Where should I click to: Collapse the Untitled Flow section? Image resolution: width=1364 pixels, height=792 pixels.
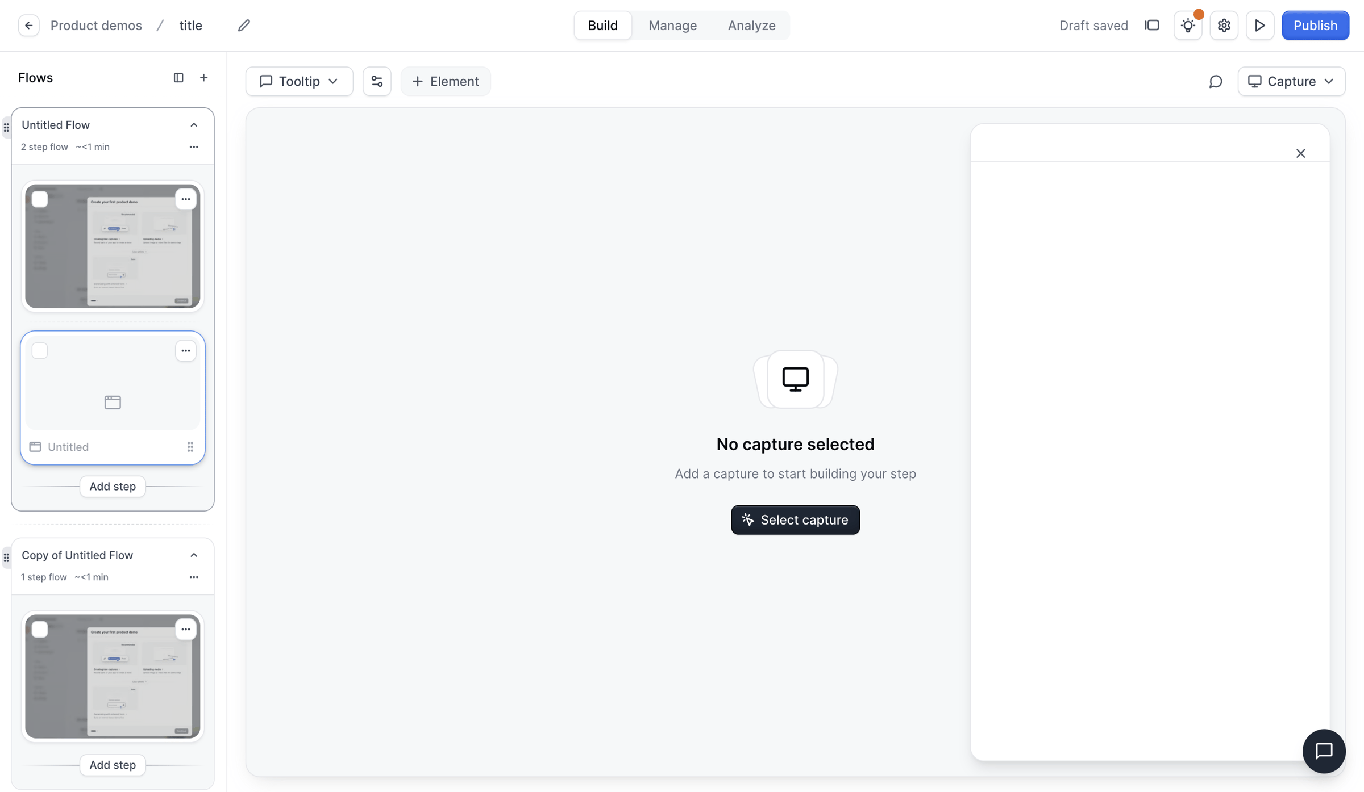194,125
